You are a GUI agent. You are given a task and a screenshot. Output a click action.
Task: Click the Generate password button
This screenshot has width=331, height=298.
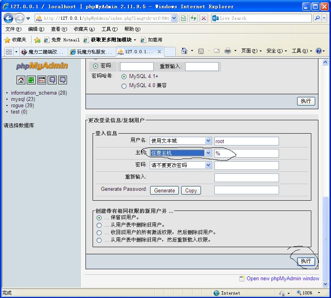coord(164,190)
